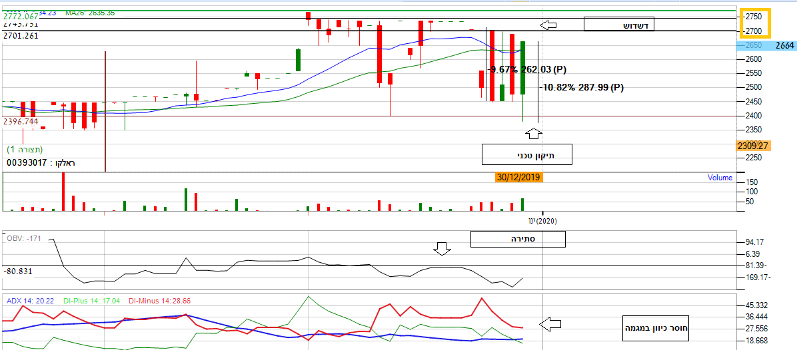This screenshot has height=350, width=797.
Task: Click the ADX 14: 20.22 indicator label
Action: coord(30,301)
